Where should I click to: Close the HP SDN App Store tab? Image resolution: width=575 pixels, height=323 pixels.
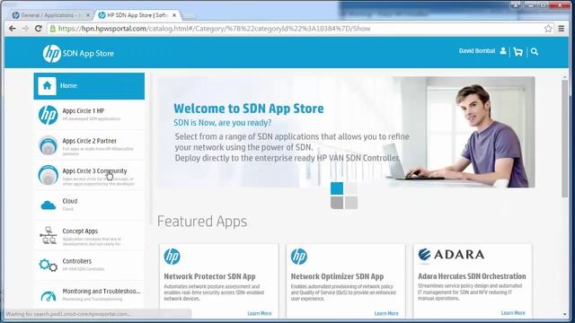coord(174,15)
